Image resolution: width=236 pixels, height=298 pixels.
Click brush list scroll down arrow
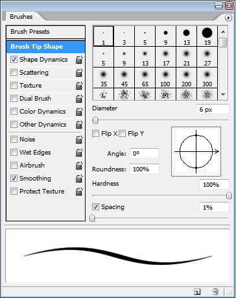pos(223,95)
